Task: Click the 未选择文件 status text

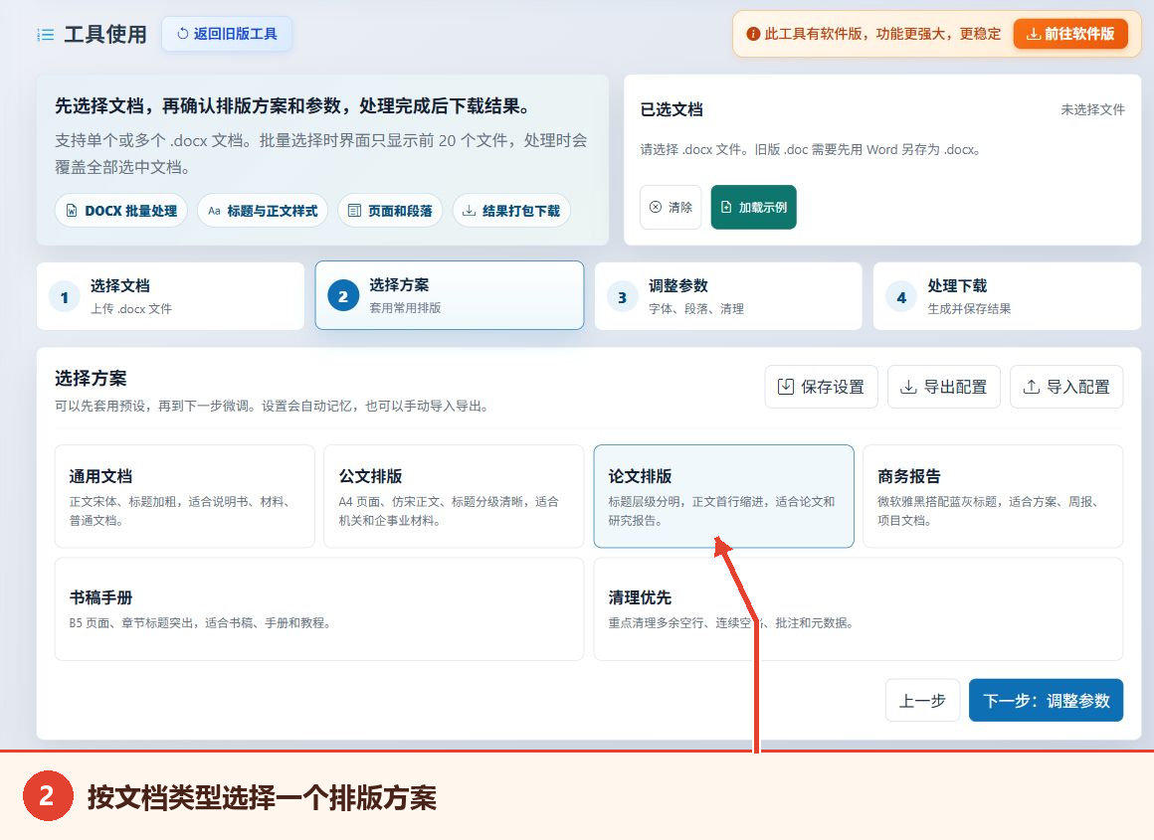Action: point(1093,109)
